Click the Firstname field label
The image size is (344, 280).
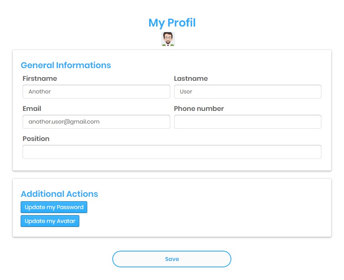pos(40,78)
